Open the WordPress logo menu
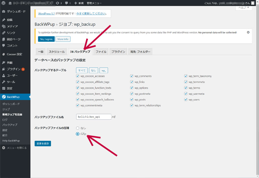Image resolution: width=259 pixels, height=178 pixels. click(4, 3)
